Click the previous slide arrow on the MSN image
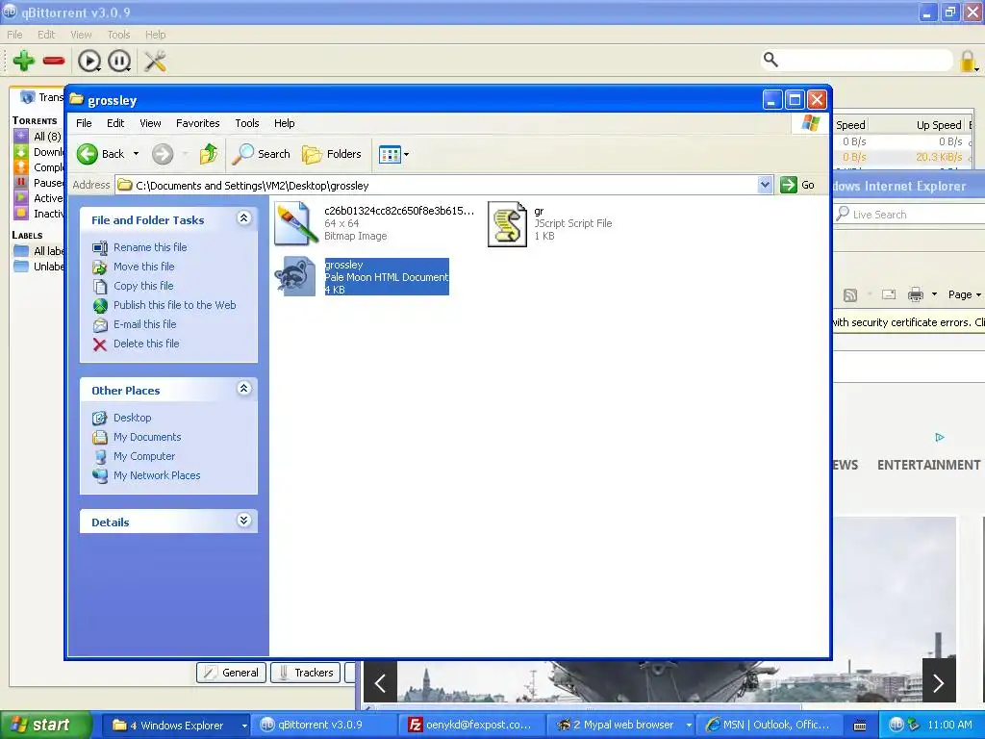The width and height of the screenshot is (985, 739). (380, 682)
